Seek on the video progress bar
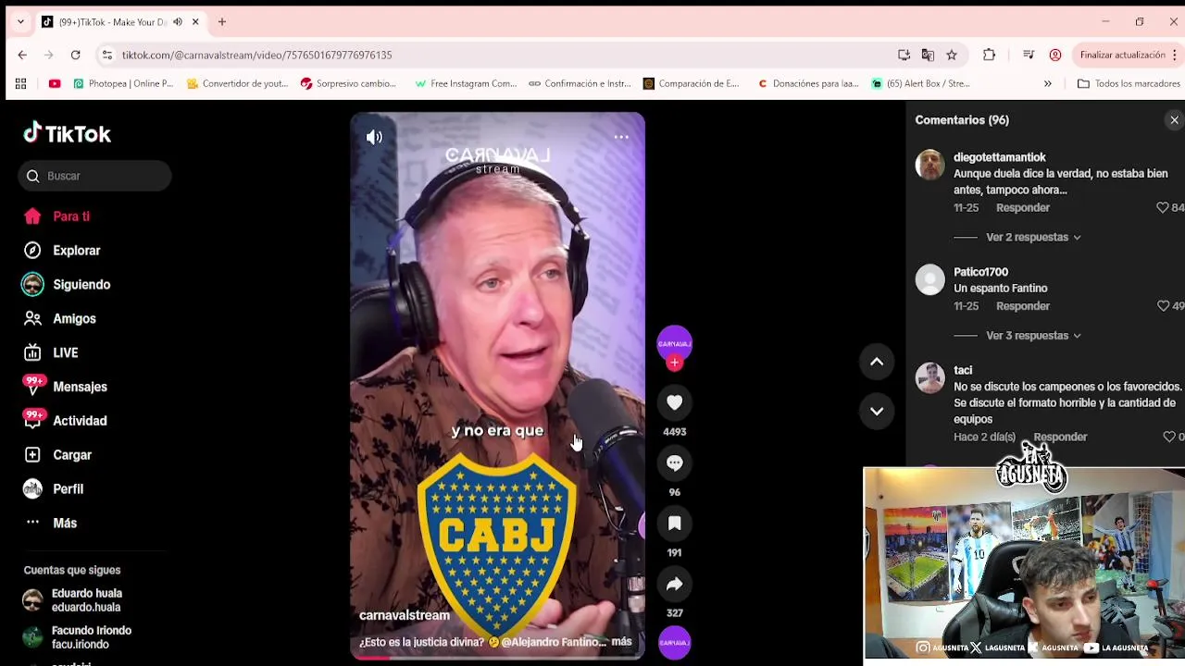Viewport: 1185px width, 666px height. 497,657
